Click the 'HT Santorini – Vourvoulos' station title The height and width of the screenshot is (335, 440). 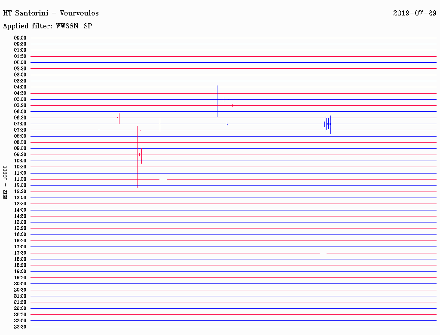pos(51,13)
